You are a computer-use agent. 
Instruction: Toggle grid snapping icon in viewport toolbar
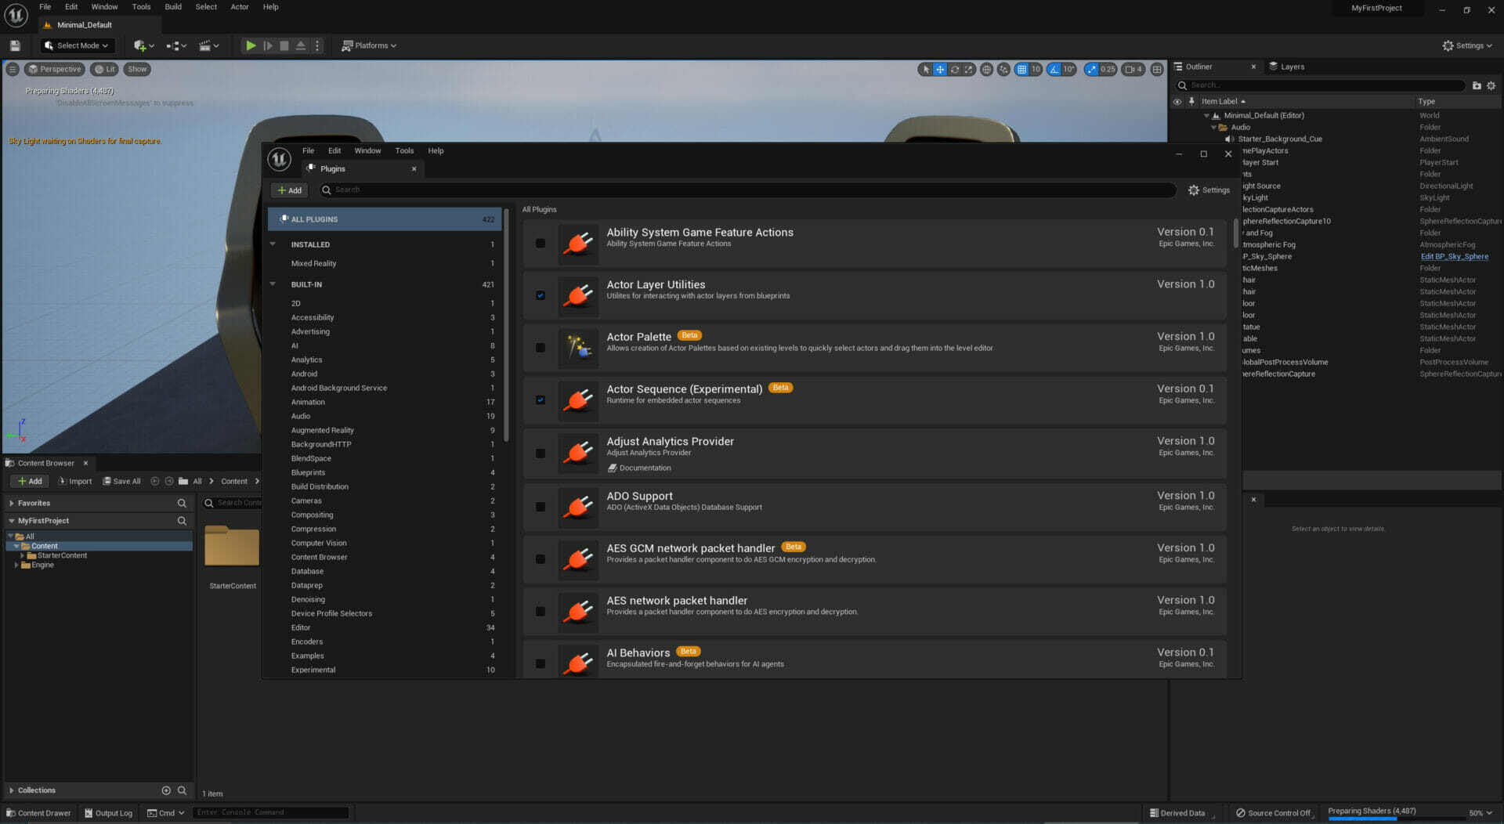[x=1021, y=70]
